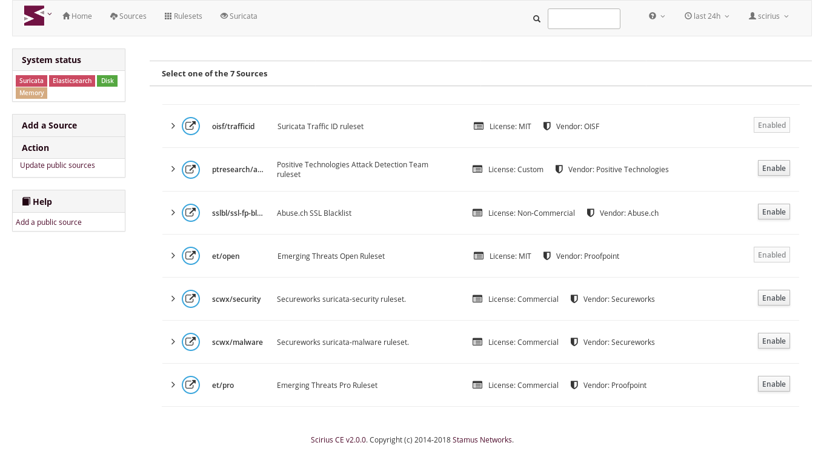
Task: Open the Rulesets menu
Action: 183,16
